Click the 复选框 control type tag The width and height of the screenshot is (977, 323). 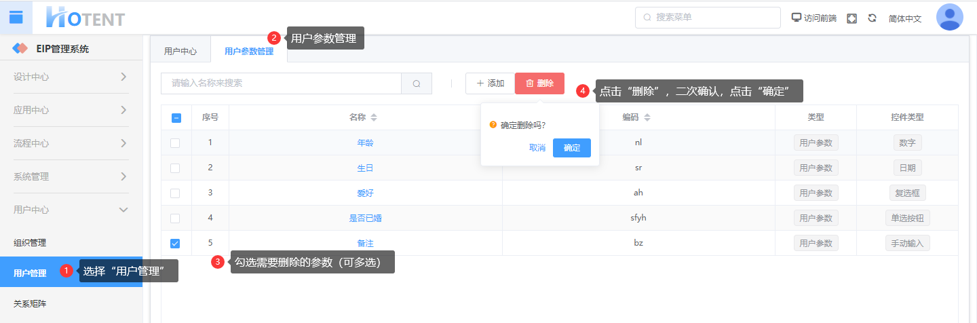tap(907, 193)
